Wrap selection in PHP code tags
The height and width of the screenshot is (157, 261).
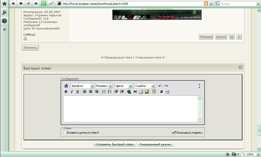point(167,92)
